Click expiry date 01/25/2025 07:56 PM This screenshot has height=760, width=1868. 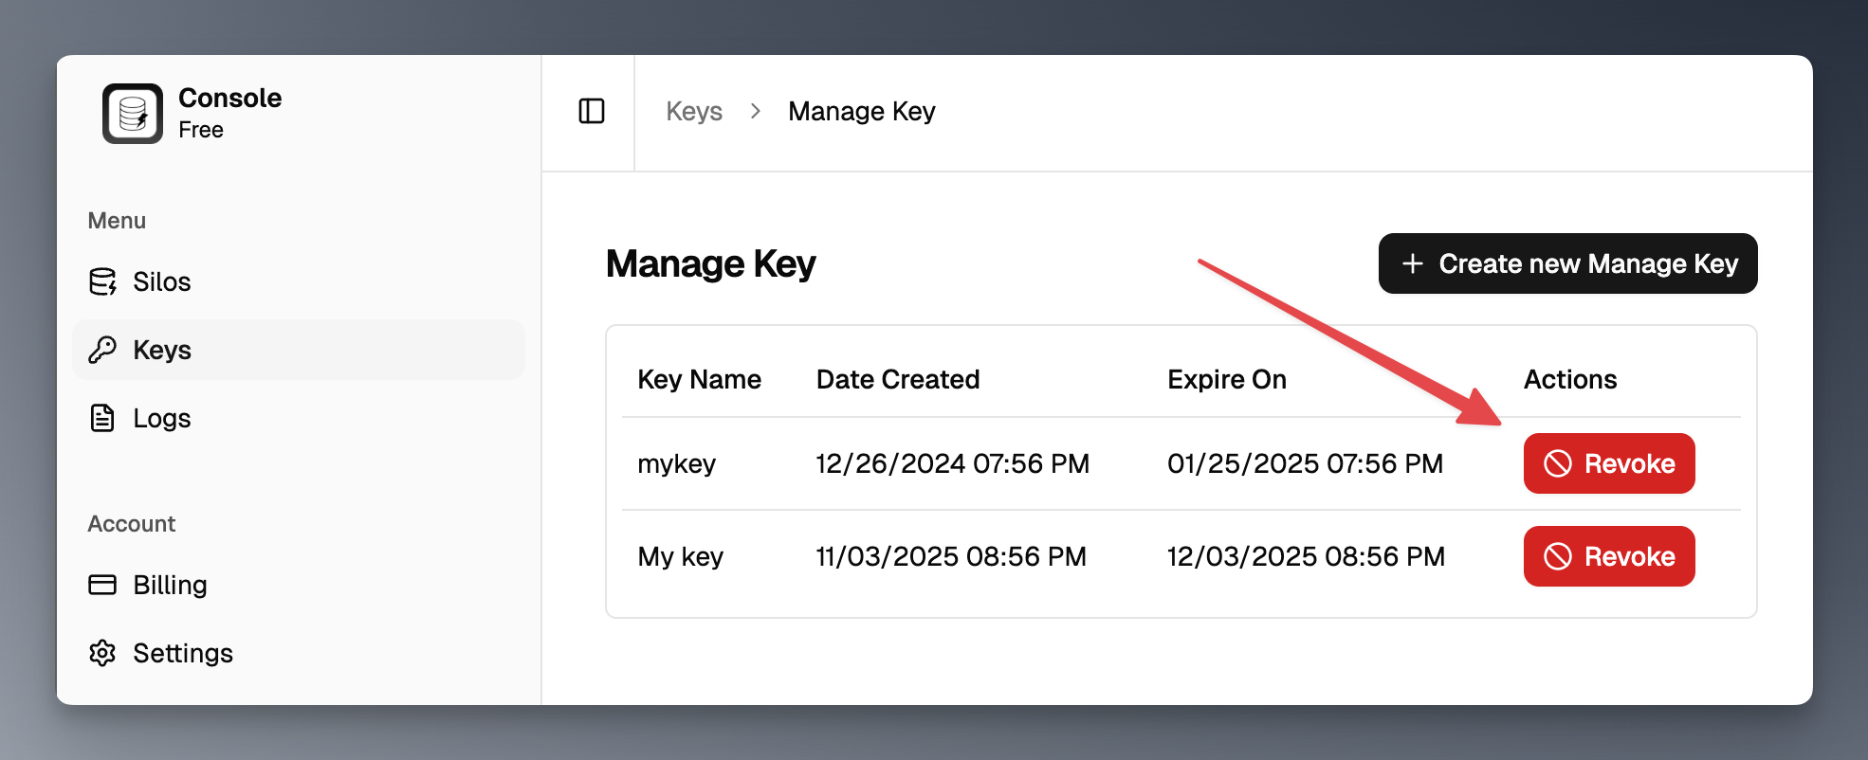tap(1306, 463)
